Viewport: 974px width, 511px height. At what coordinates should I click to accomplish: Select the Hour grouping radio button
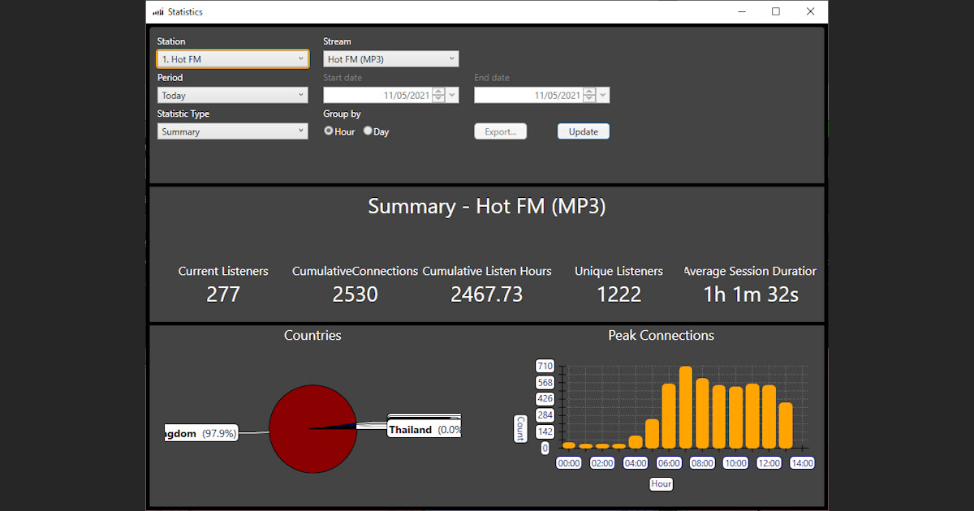(x=330, y=131)
